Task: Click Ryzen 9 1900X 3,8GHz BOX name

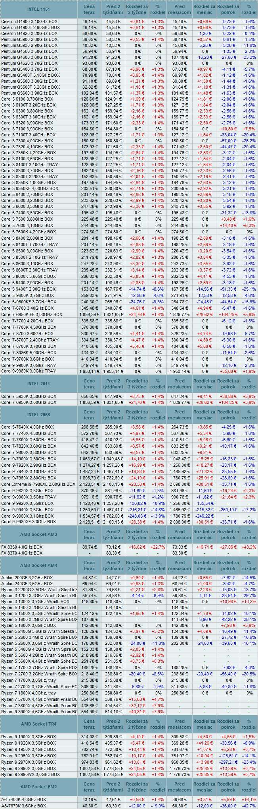Action: [29, 737]
